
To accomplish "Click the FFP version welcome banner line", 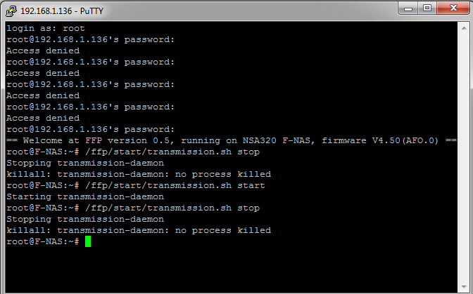I will pos(232,140).
